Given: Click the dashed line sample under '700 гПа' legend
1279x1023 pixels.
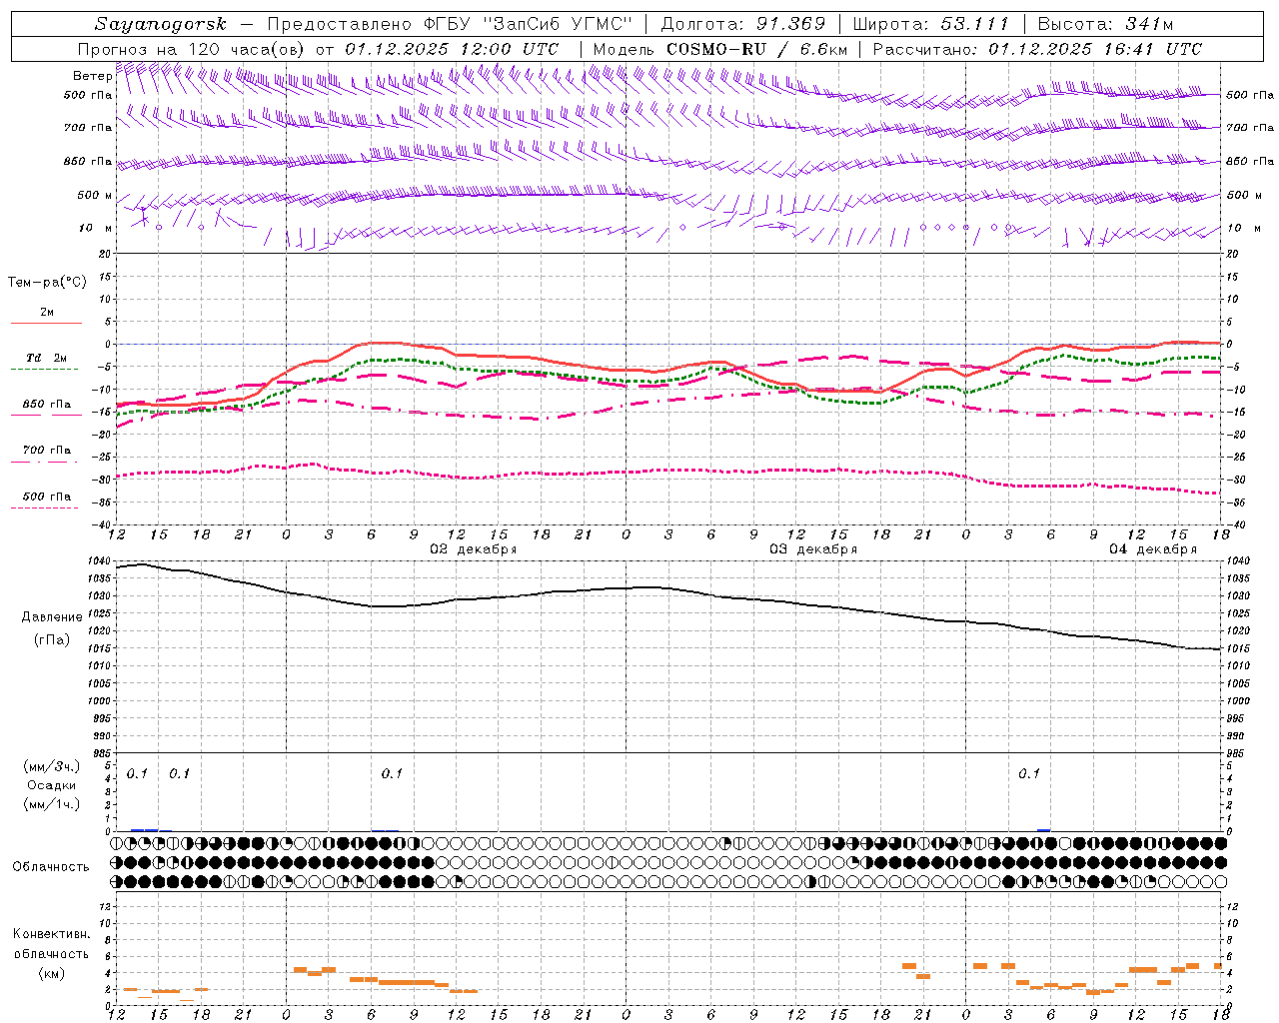Looking at the screenshot, I should 44,462.
